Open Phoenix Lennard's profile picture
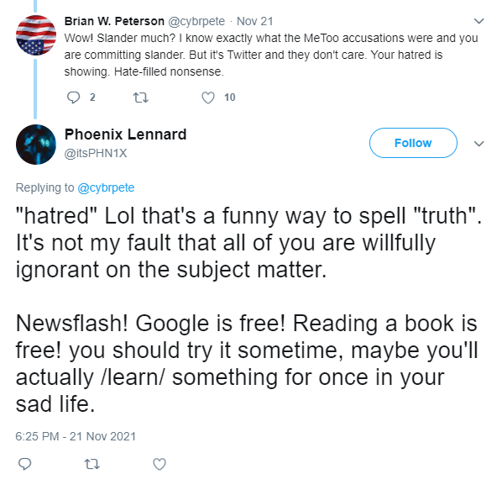The height and width of the screenshot is (490, 502). point(36,145)
